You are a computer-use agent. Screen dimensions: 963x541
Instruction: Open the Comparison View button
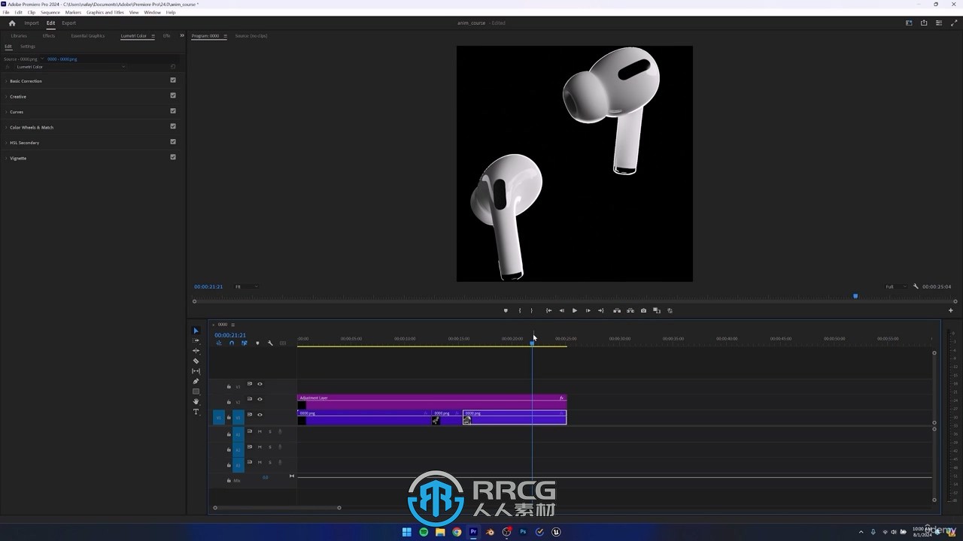(657, 310)
